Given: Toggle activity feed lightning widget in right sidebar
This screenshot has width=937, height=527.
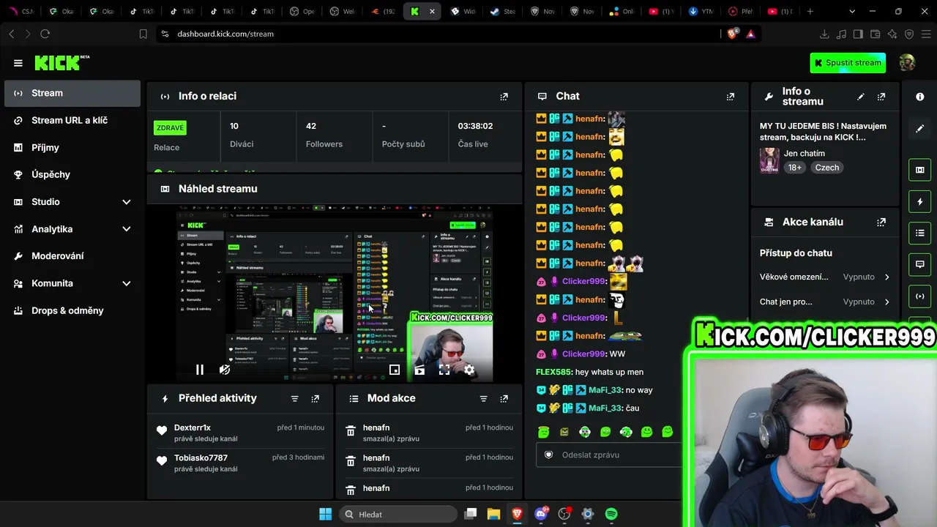Looking at the screenshot, I should tap(920, 201).
